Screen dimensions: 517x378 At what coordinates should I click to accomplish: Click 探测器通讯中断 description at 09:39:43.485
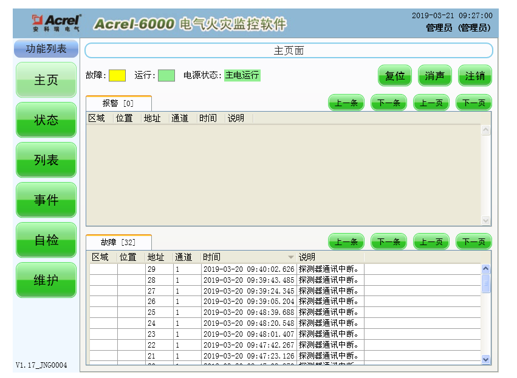point(329,280)
